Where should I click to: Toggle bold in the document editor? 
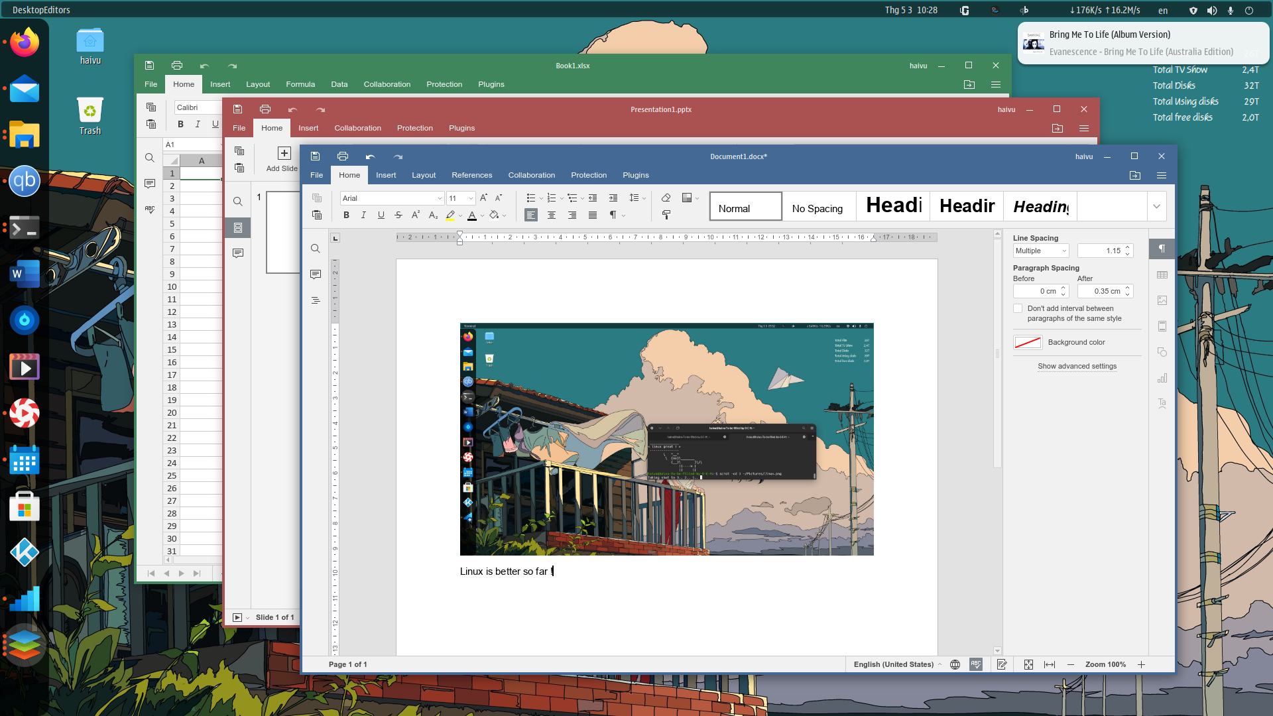coord(346,215)
